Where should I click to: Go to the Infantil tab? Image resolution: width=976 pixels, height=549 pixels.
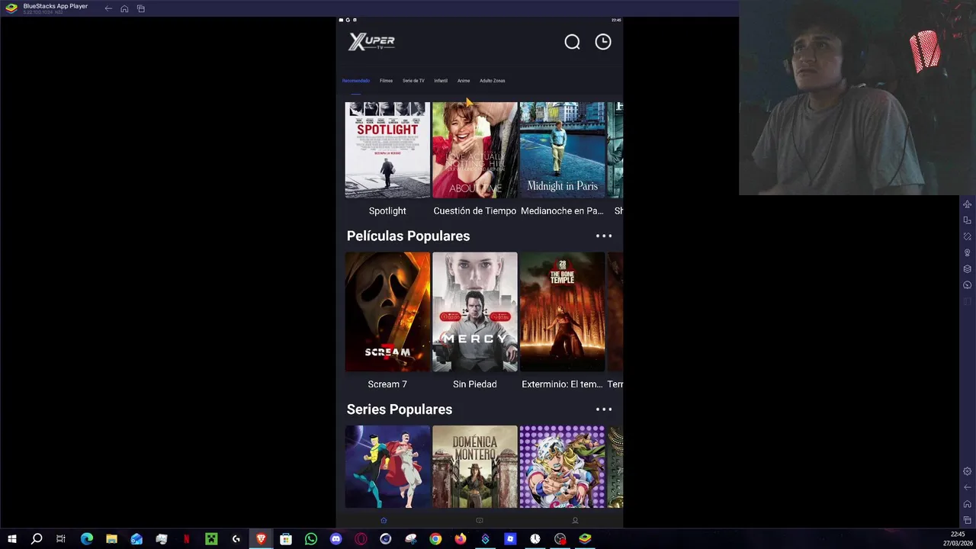click(441, 81)
